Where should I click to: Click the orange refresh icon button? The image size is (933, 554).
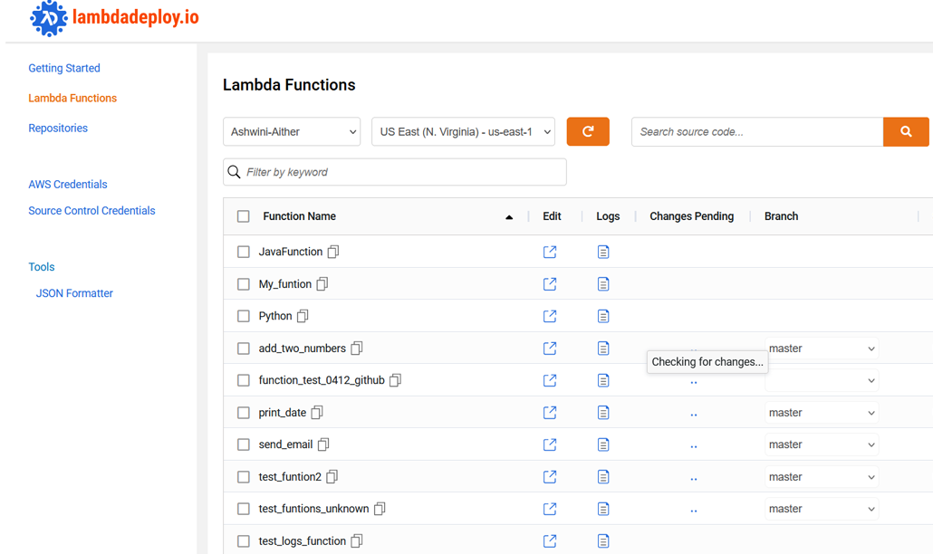tap(588, 131)
